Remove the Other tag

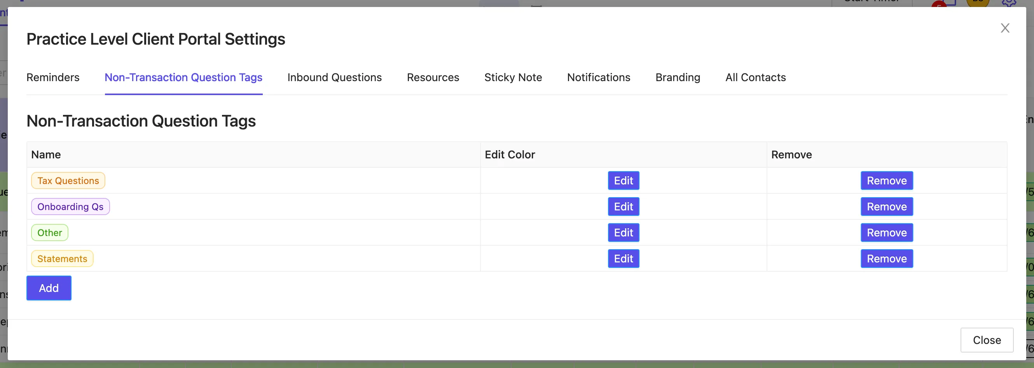[x=887, y=233]
